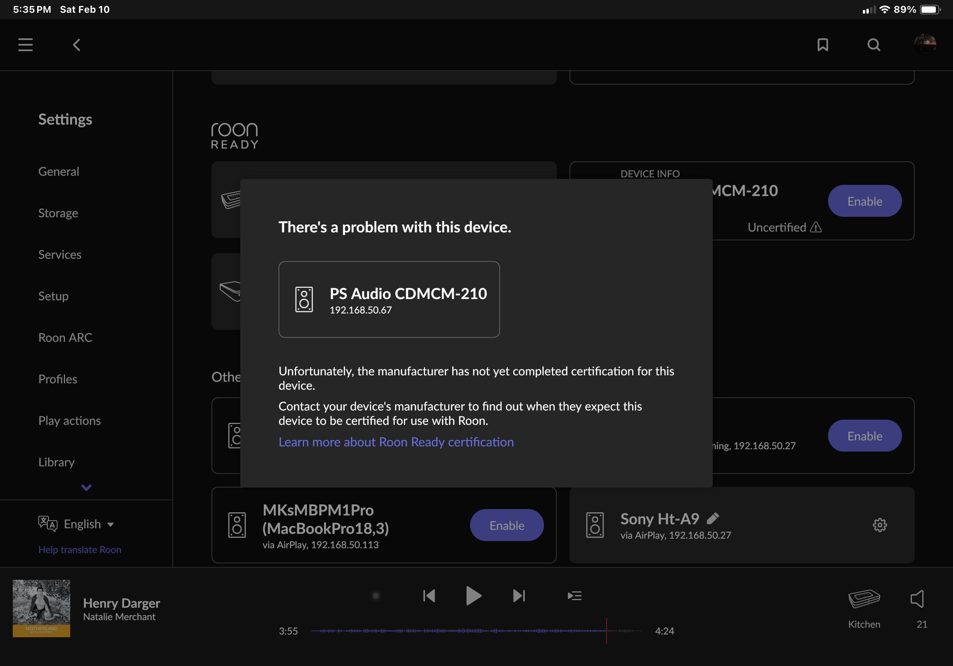Click the iOS battery indicator

[931, 10]
